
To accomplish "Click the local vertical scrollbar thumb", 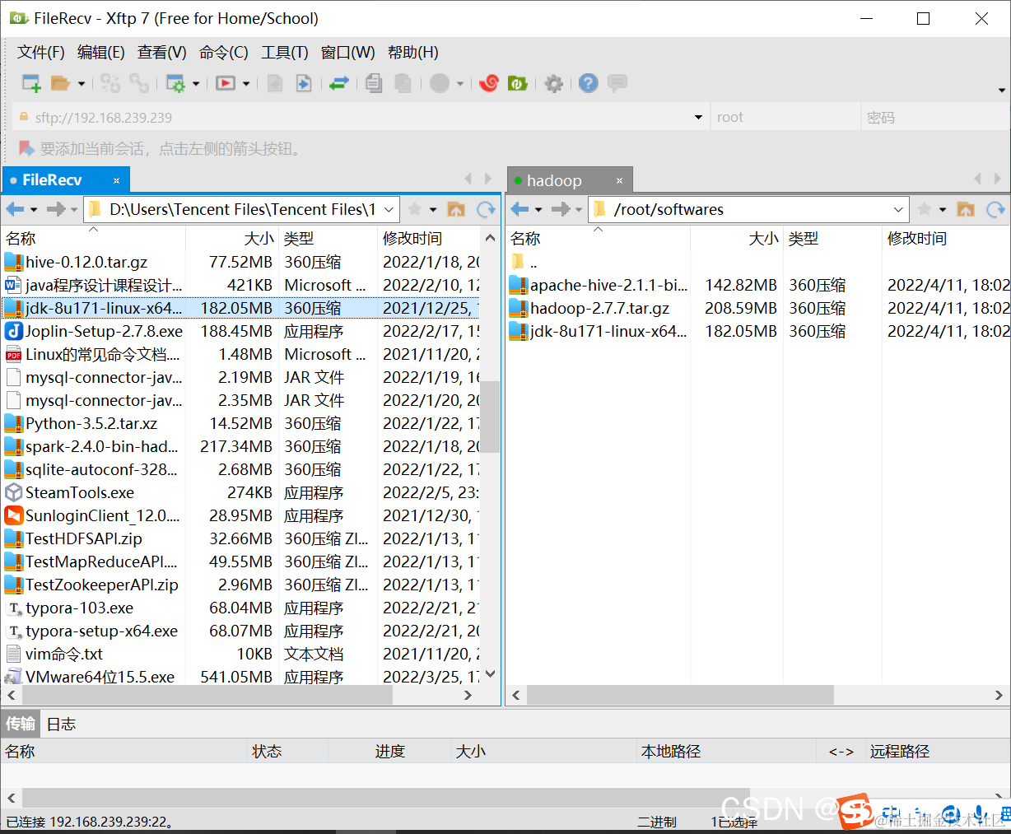I will (x=490, y=417).
